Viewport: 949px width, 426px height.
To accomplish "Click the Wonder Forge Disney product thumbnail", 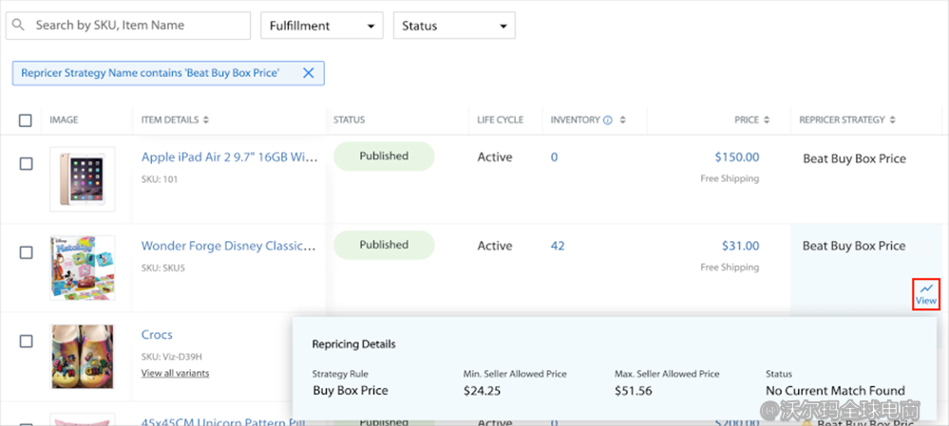I will click(83, 268).
